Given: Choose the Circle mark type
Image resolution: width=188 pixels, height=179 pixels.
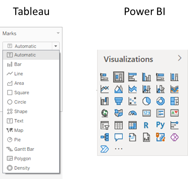Looking at the screenshot, I should [x=31, y=102].
